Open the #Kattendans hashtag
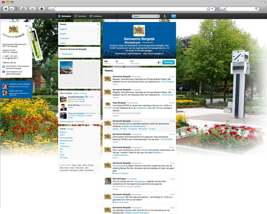This screenshot has width=267, height=214. (142, 108)
